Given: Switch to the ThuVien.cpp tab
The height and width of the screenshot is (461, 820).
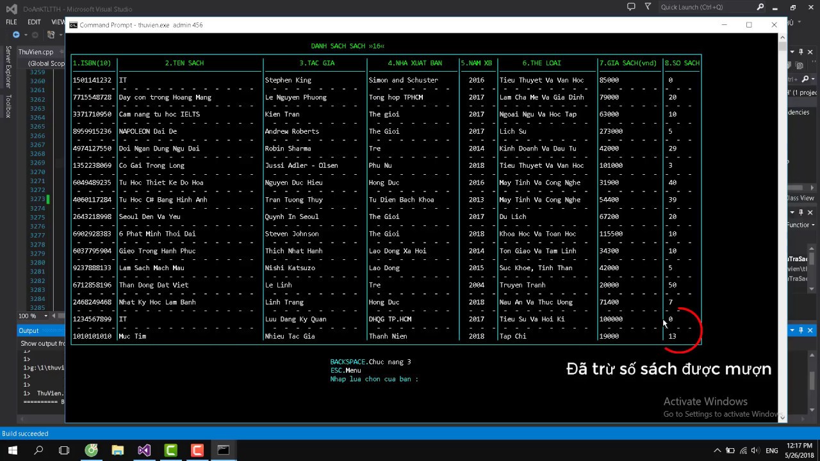Looking at the screenshot, I should (x=36, y=52).
